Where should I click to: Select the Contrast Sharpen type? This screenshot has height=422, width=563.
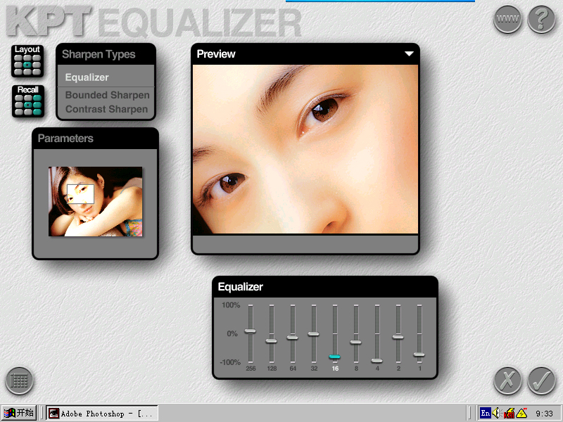pyautogui.click(x=106, y=109)
